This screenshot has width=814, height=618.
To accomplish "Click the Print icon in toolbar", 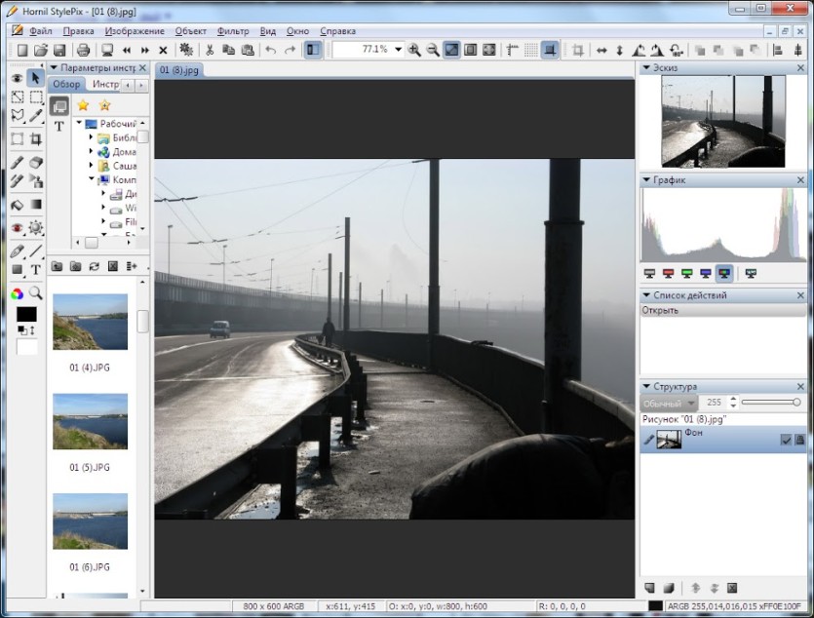I will (x=83, y=50).
